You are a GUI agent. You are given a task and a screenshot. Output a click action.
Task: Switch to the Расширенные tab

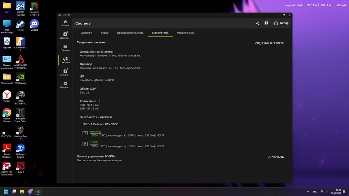coord(186,33)
